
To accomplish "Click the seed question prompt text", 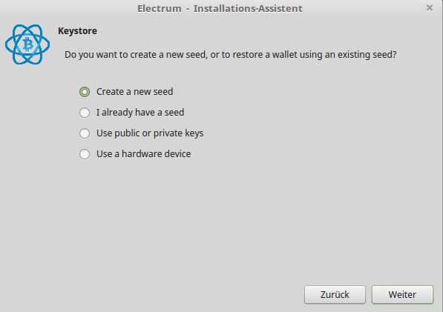I will [231, 54].
